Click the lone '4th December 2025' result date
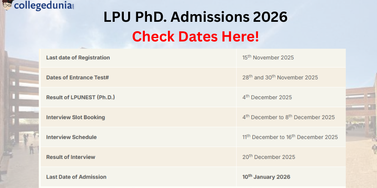377x188 pixels. pyautogui.click(x=267, y=97)
